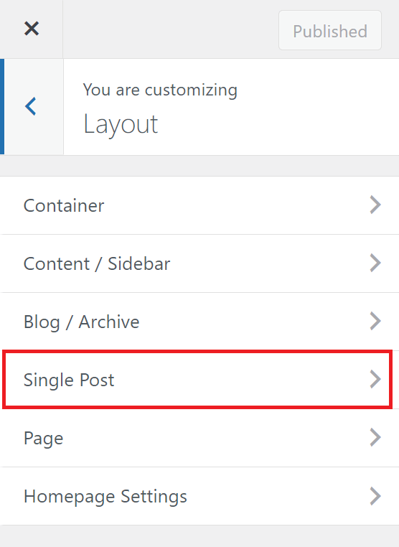
Task: Click the blue accent bar beside back arrow
Action: point(2,106)
